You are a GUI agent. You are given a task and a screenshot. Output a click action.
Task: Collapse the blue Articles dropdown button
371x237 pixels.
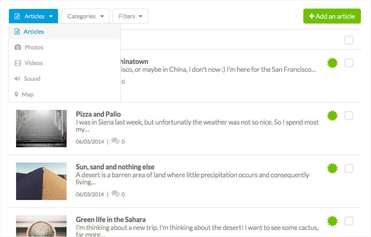[x=33, y=16]
